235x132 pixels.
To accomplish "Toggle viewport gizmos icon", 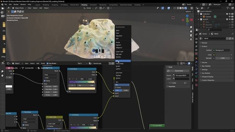I will tap(163, 8).
